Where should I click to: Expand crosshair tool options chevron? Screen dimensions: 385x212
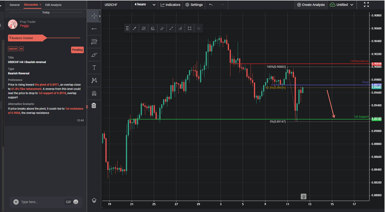point(100,16)
